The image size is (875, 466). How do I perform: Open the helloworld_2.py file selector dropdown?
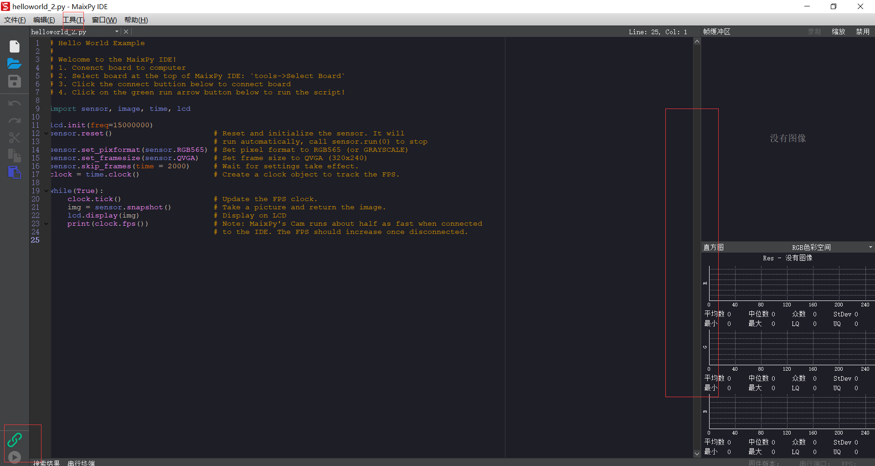tap(117, 32)
